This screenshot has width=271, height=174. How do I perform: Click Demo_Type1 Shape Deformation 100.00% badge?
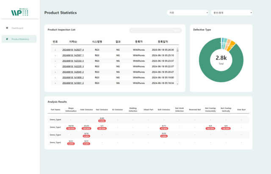click(x=71, y=128)
